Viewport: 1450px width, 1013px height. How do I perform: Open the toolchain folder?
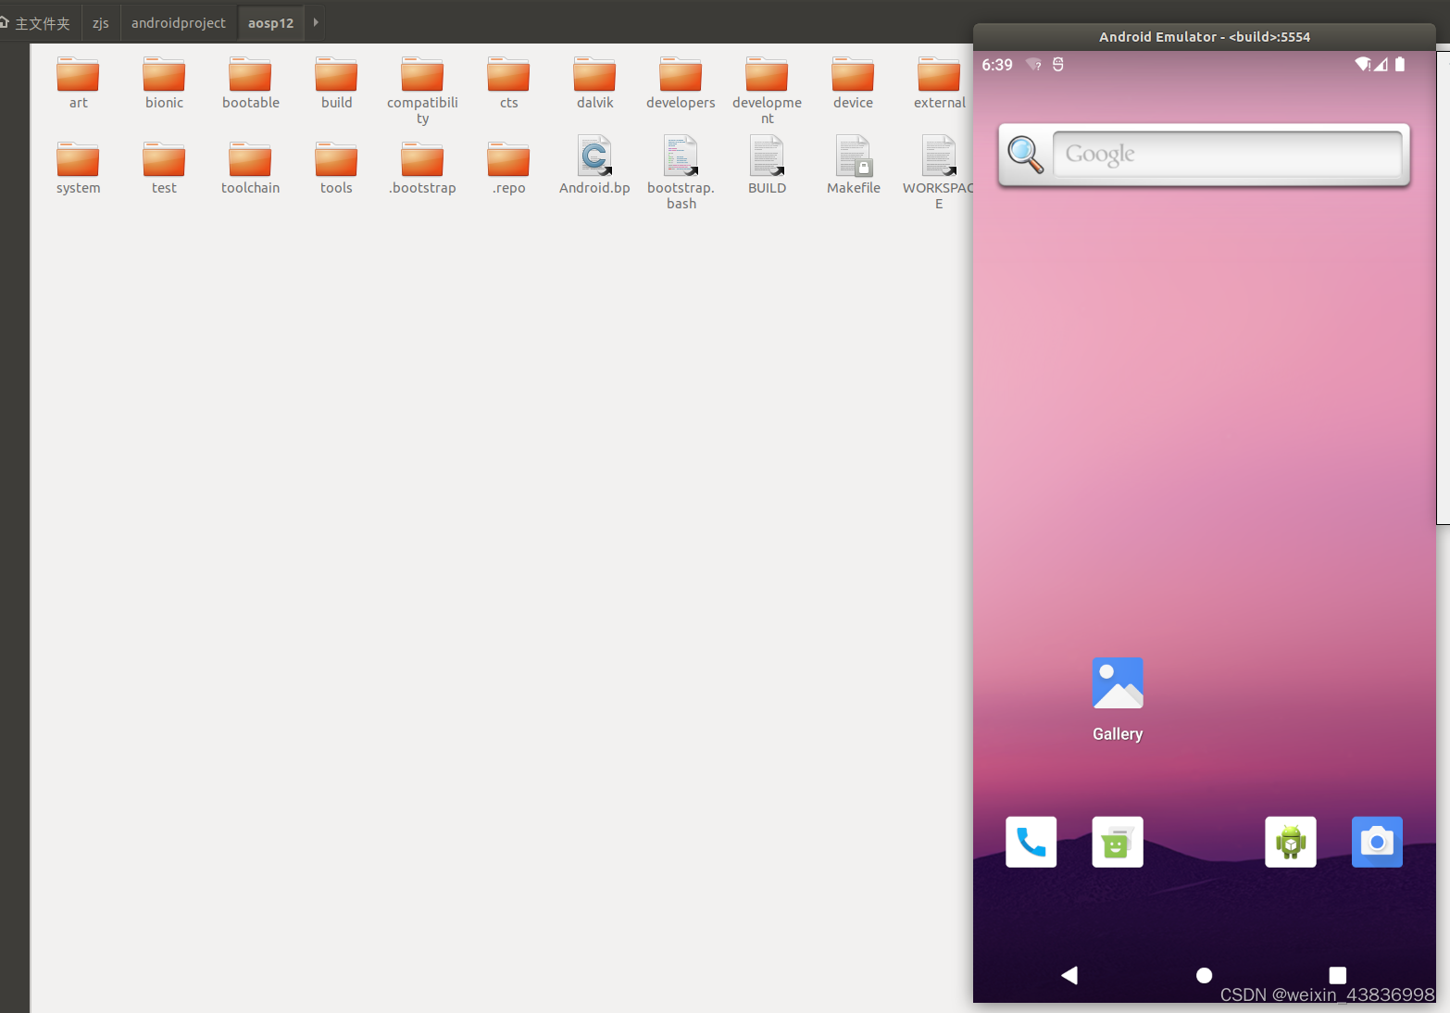(250, 159)
